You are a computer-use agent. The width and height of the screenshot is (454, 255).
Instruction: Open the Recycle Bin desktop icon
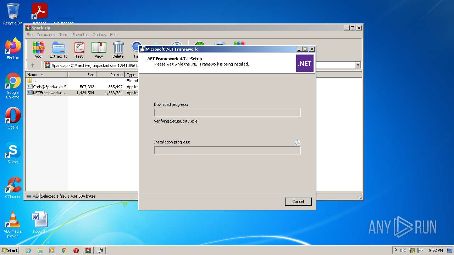(13, 14)
